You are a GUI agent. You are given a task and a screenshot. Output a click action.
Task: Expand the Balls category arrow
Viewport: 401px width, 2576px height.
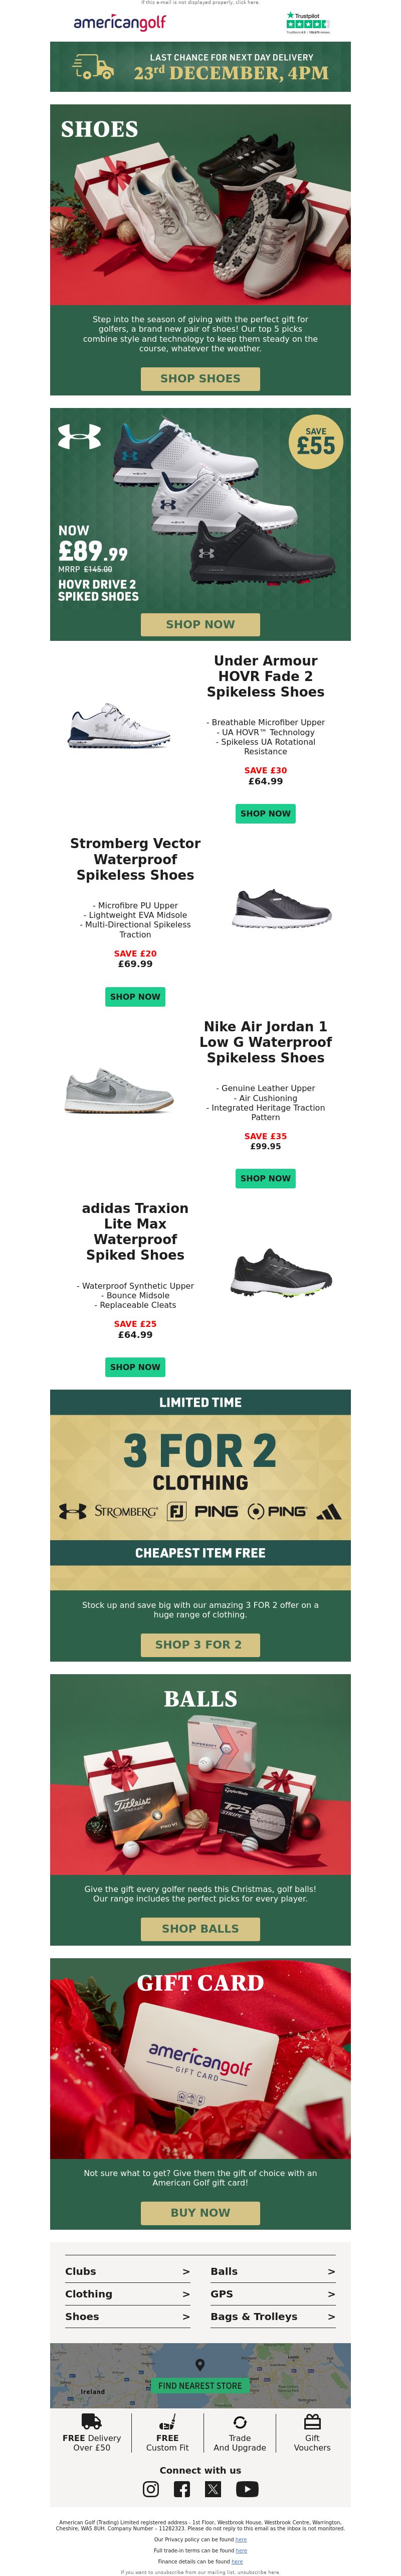[331, 2271]
